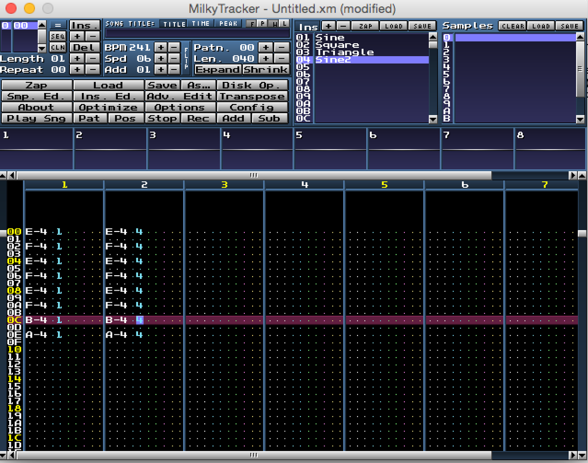The height and width of the screenshot is (463, 588).
Task: Decrease the Repeat position value
Action: 93,69
